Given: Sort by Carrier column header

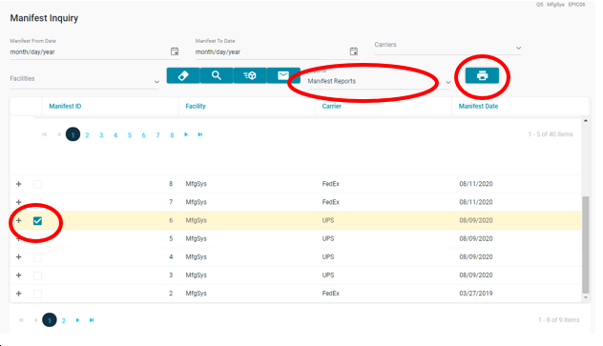Looking at the screenshot, I should coord(331,106).
